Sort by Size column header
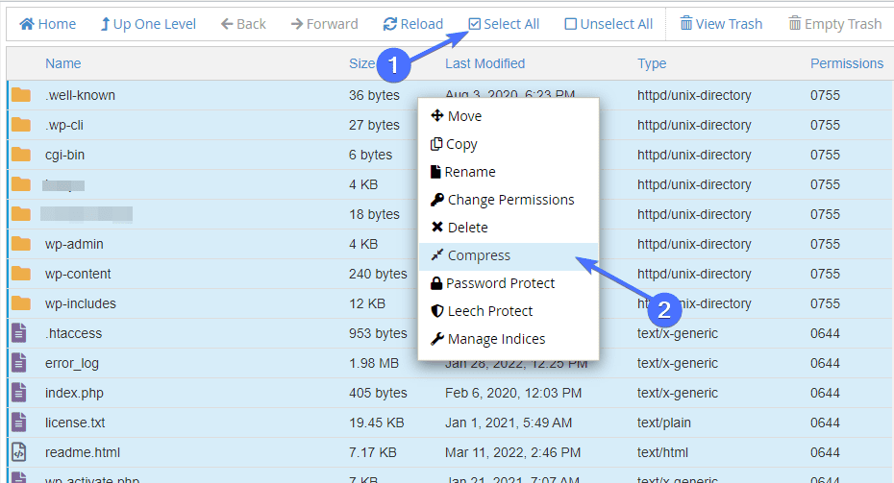Image resolution: width=894 pixels, height=483 pixels. coord(362,63)
